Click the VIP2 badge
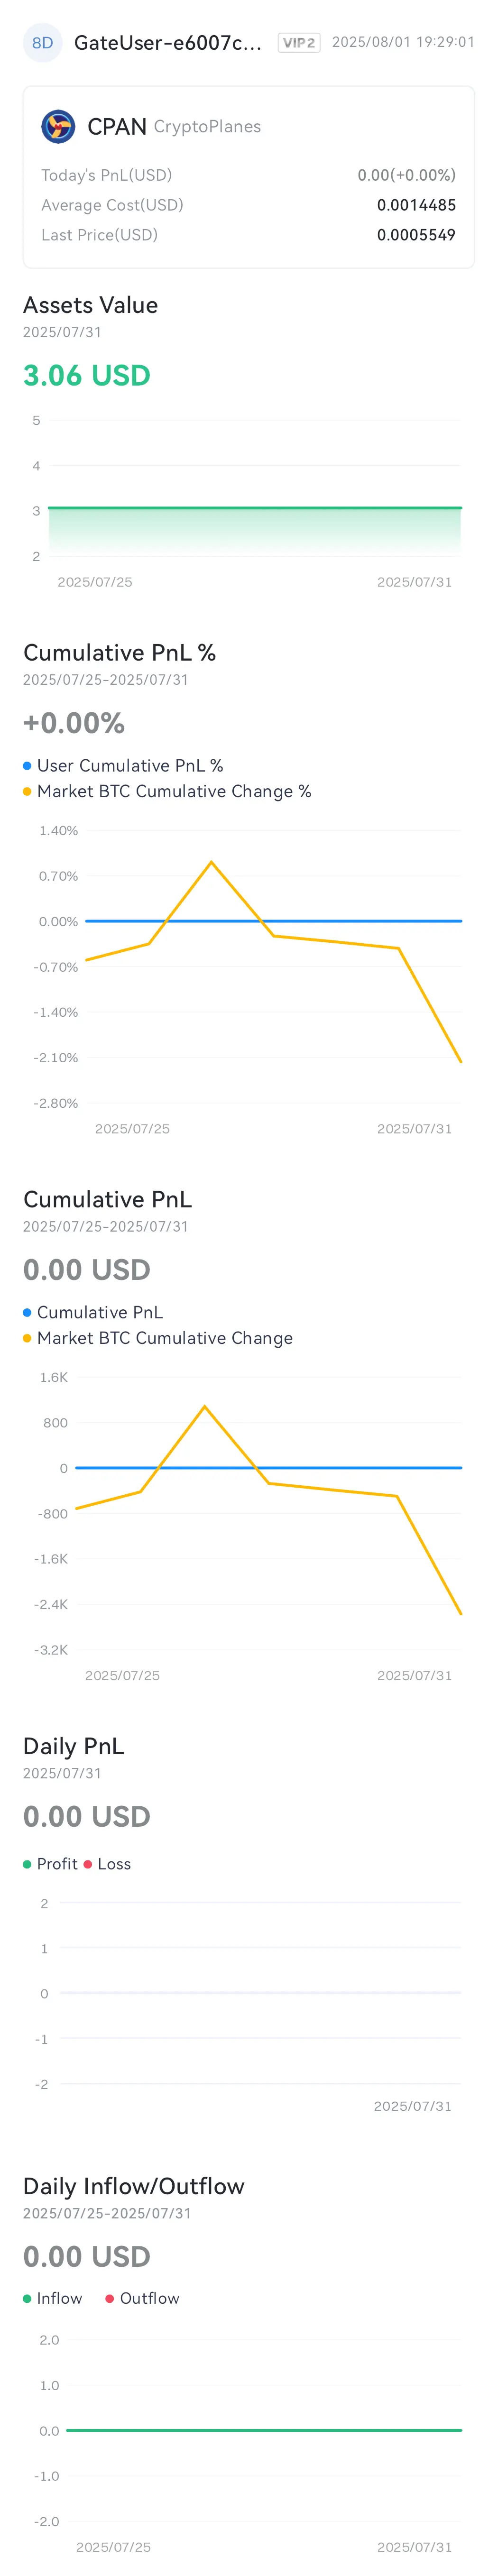The height and width of the screenshot is (2576, 498). [299, 42]
